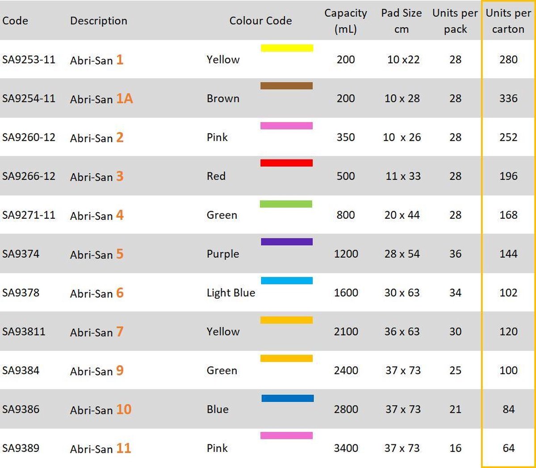Screen dimensions: 536x468
Task: Click the 36 units per pack value
Action: [455, 254]
